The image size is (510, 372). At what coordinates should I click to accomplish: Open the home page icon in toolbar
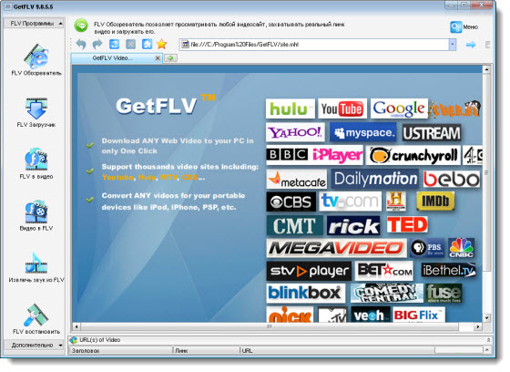pos(147,44)
